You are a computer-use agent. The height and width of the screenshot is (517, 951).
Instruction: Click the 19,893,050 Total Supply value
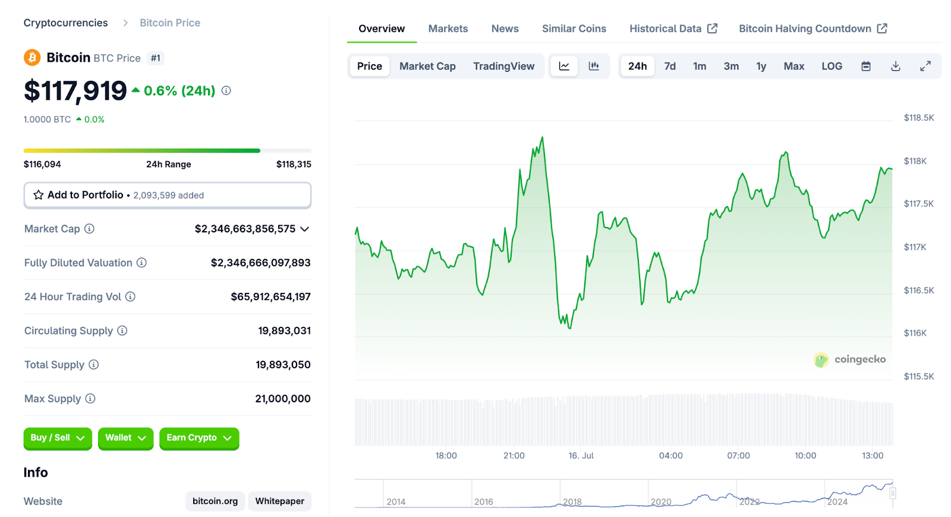click(x=283, y=364)
